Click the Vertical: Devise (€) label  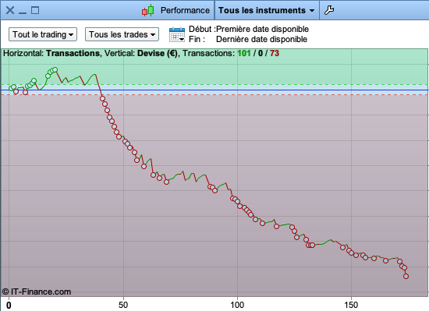tap(141, 53)
